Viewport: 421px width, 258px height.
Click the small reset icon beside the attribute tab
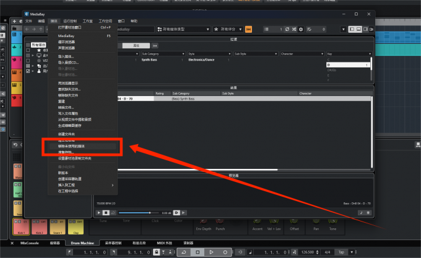pyautogui.click(x=155, y=46)
